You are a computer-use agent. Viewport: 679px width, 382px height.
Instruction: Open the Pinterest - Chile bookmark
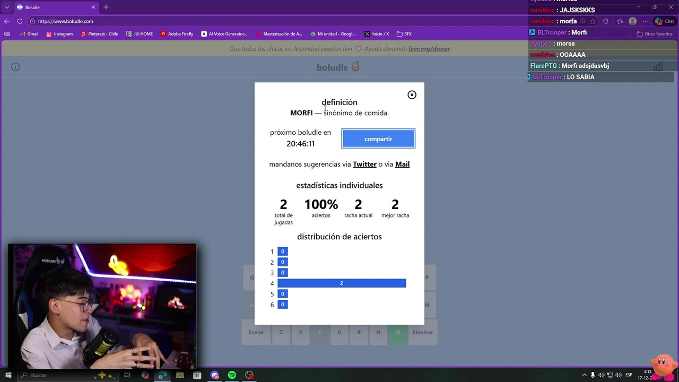point(99,34)
